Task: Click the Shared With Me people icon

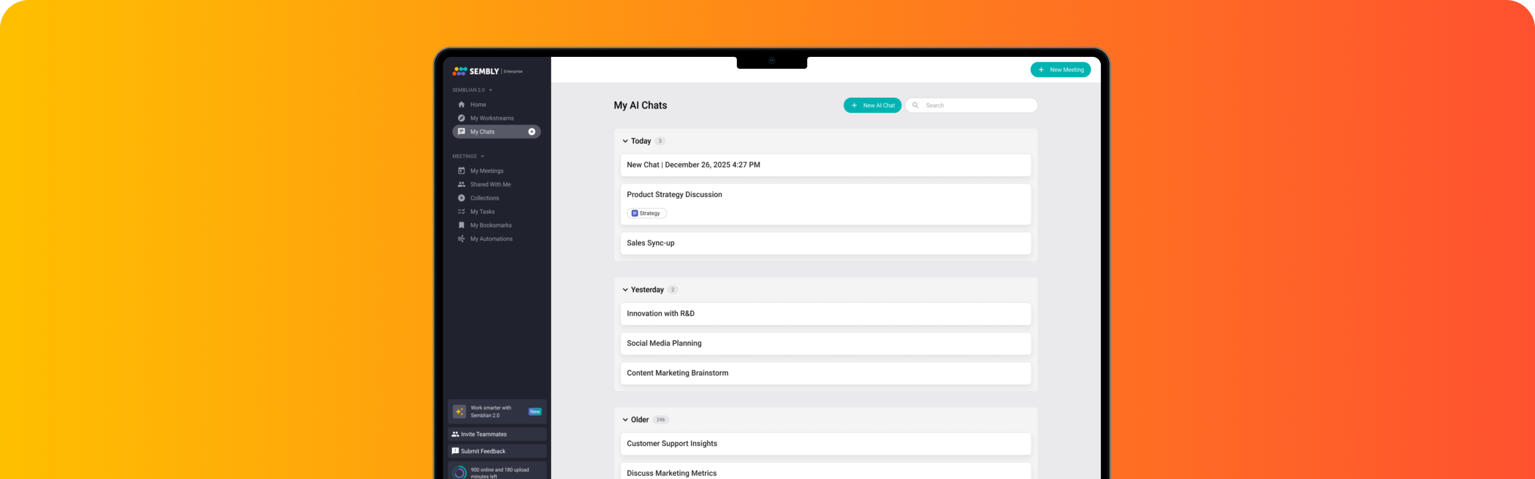Action: [461, 184]
